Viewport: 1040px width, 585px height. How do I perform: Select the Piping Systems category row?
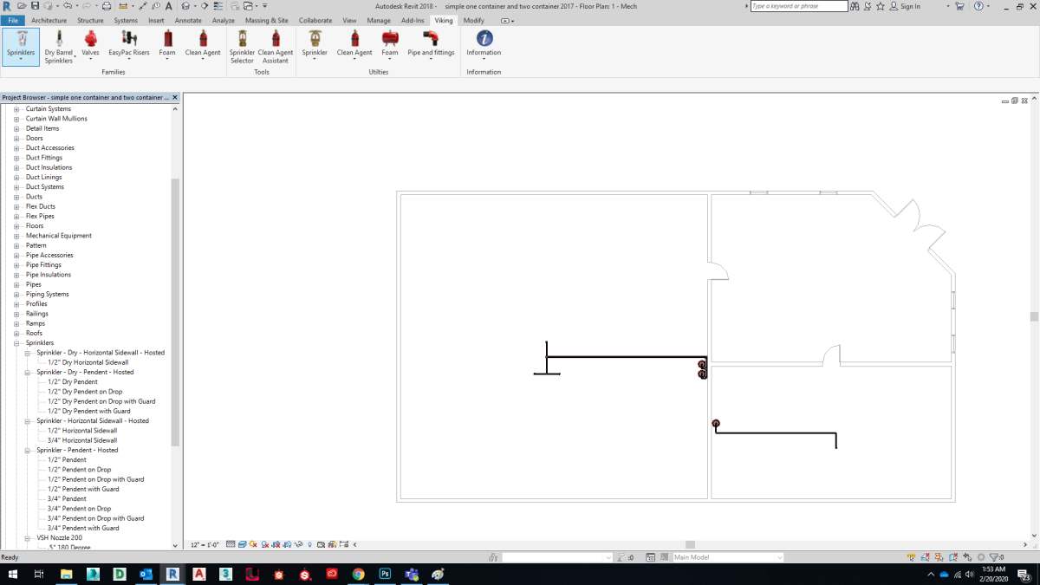click(x=47, y=295)
